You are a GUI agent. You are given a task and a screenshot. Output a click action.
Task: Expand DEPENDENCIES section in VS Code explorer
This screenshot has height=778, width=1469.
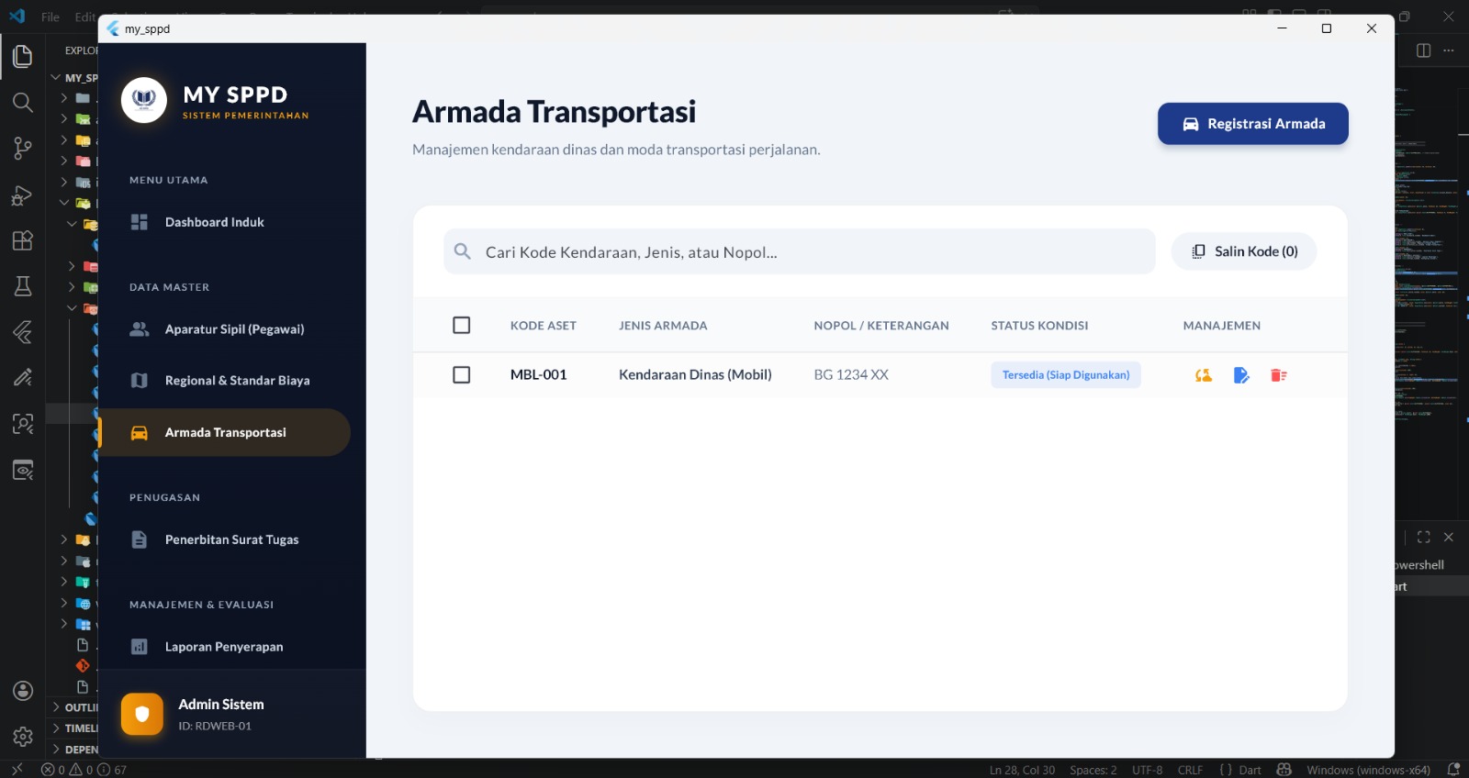(73, 750)
